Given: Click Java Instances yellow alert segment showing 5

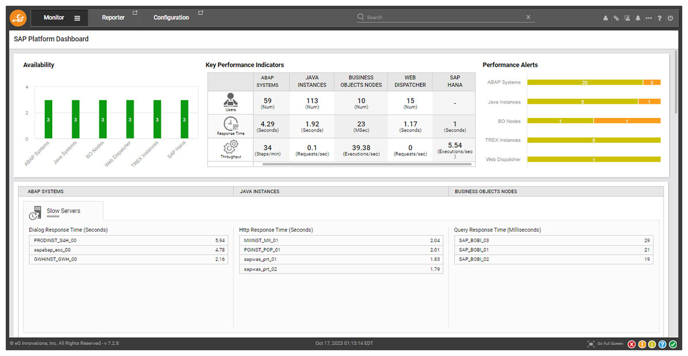Looking at the screenshot, I should 583,102.
